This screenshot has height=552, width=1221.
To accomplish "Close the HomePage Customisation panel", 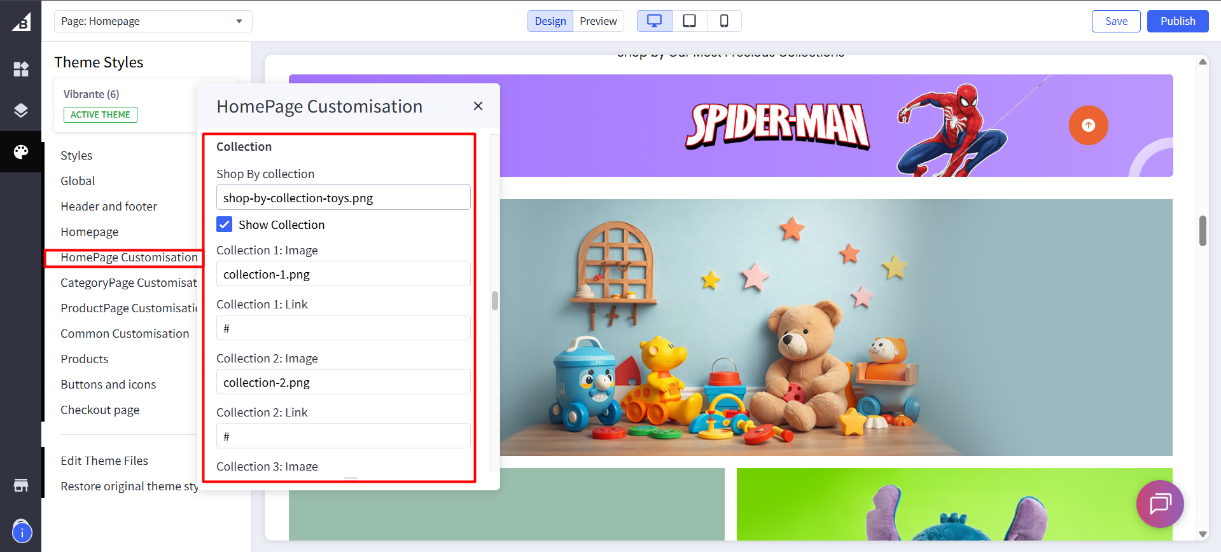I will 478,106.
